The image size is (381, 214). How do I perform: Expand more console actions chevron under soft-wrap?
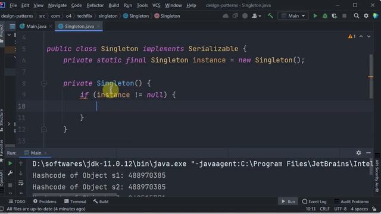pos(21,193)
